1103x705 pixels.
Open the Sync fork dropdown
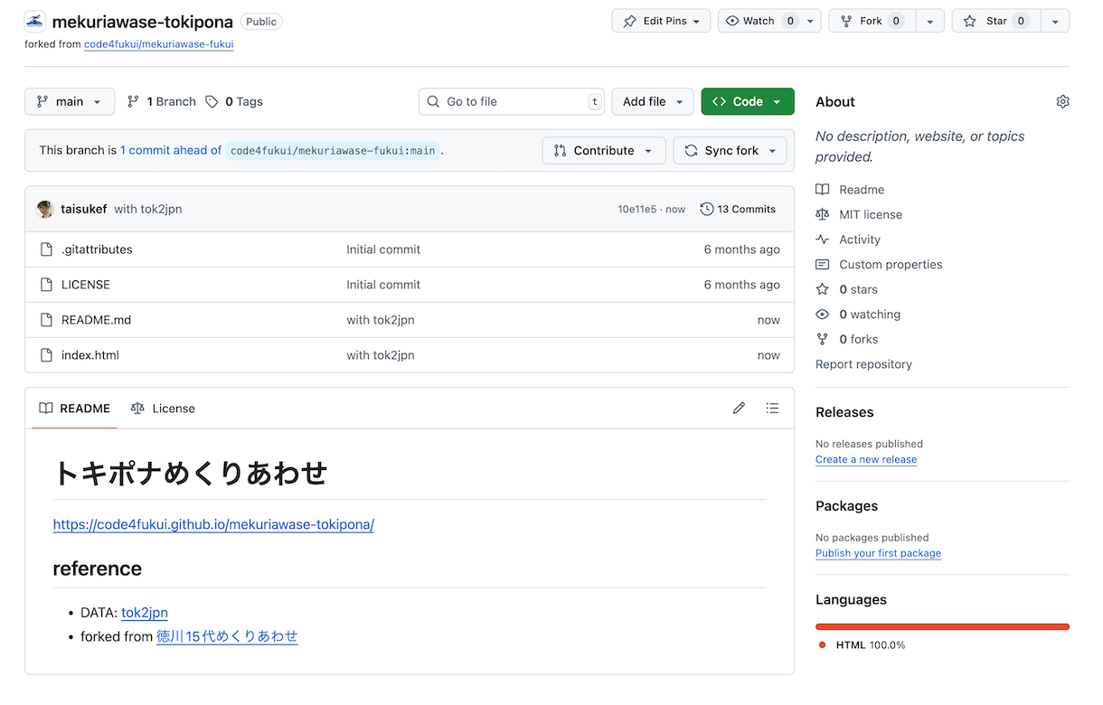click(731, 151)
